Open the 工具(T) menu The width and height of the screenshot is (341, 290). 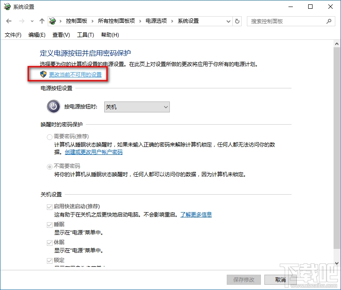click(x=85, y=35)
